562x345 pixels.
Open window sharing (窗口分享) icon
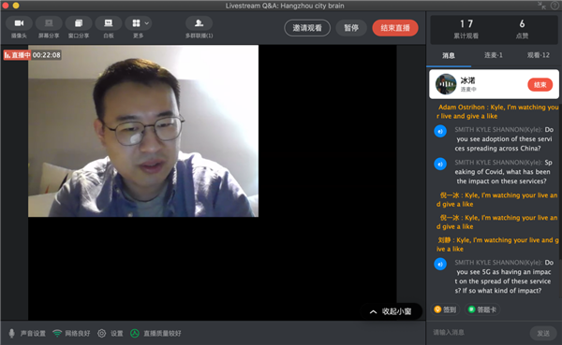coord(79,23)
